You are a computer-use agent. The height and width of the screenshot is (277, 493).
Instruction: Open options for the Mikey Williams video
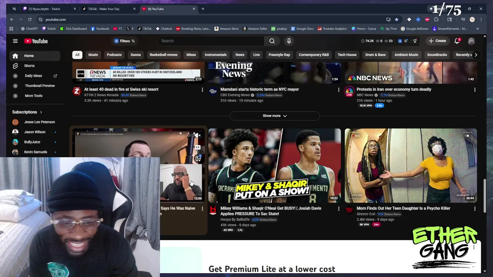339,209
